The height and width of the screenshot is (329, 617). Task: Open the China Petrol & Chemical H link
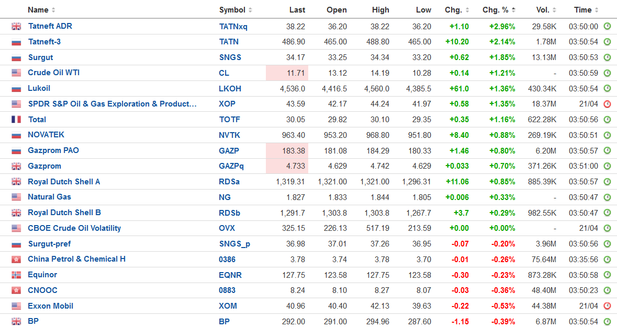[76, 259]
